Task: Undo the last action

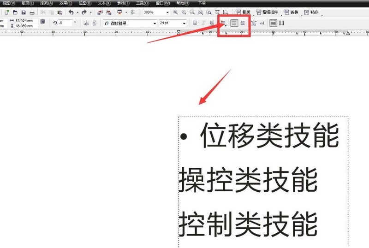Action: [71, 12]
